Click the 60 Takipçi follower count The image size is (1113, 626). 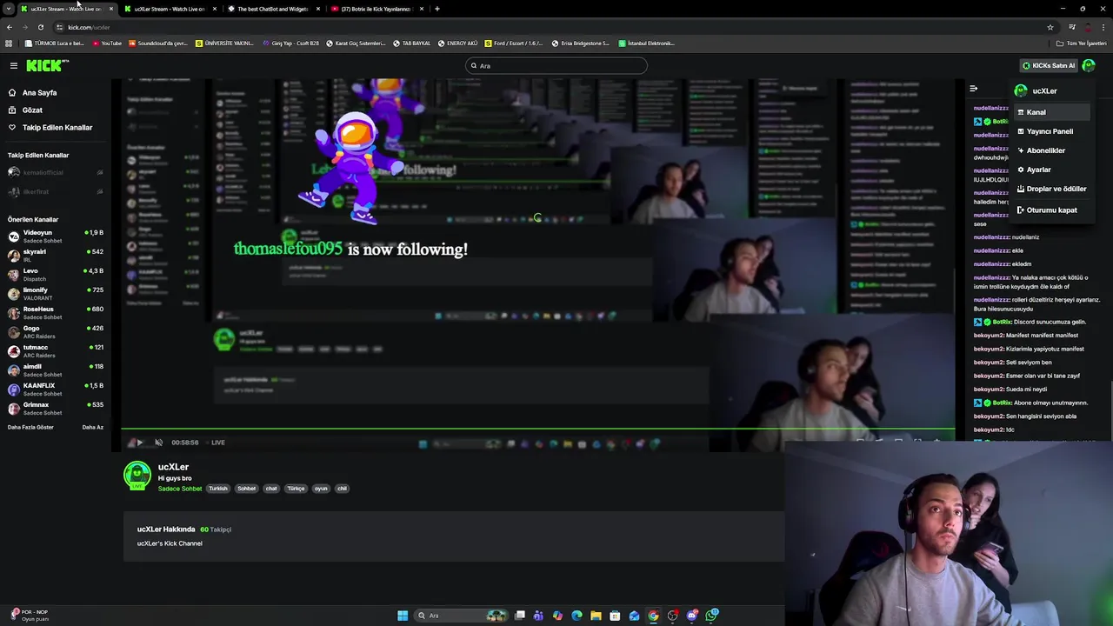coord(216,529)
